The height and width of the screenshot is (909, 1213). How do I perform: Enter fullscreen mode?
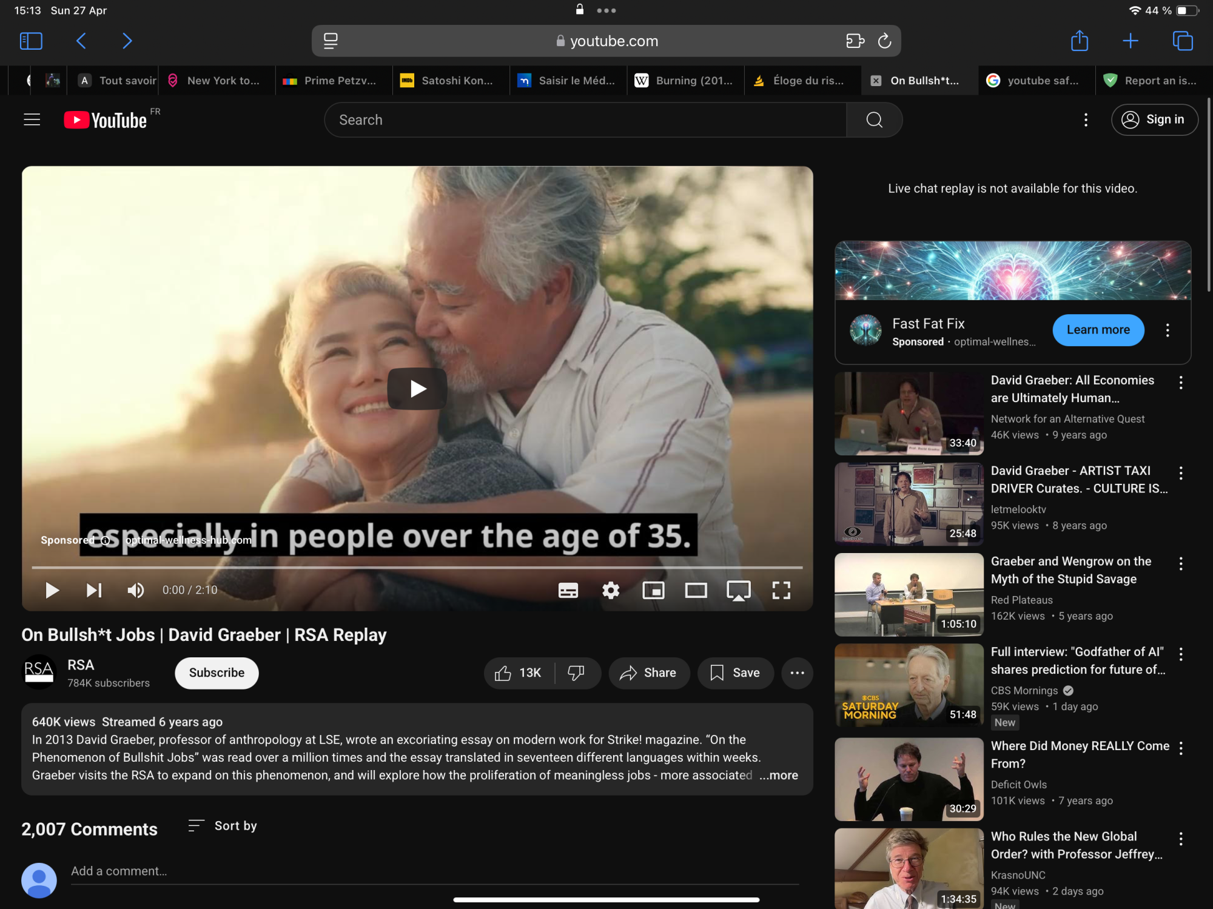click(x=782, y=590)
